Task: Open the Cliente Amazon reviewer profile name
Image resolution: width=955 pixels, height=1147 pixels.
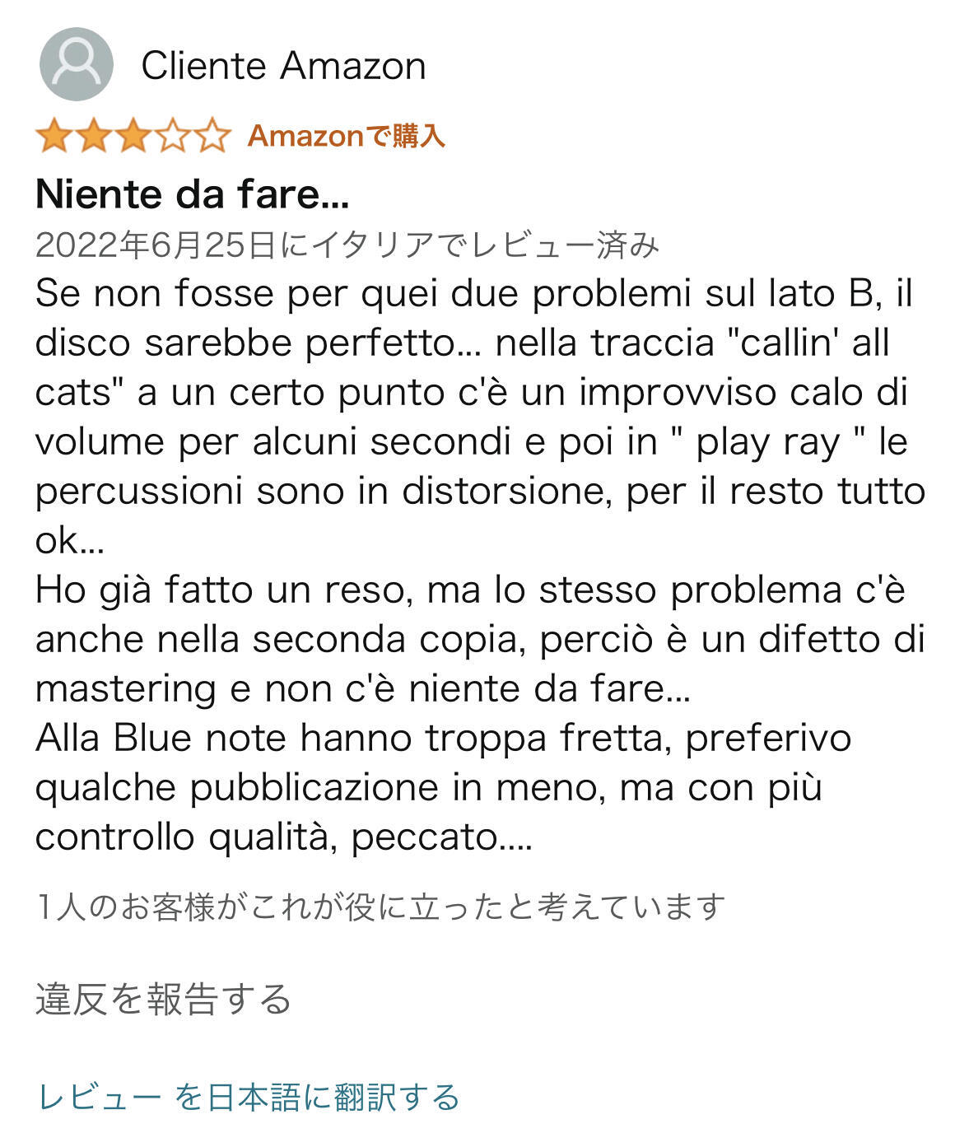Action: [283, 66]
